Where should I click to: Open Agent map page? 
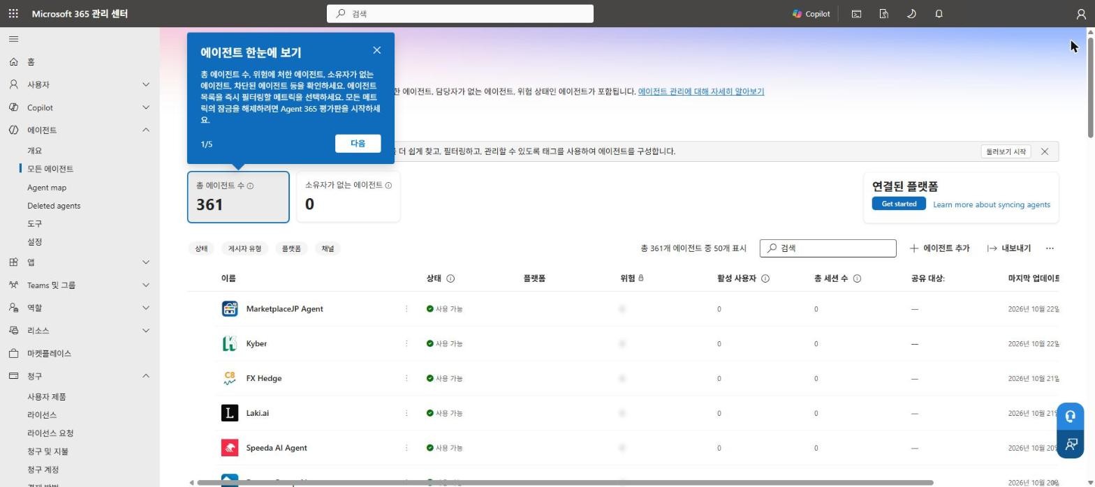pos(47,188)
